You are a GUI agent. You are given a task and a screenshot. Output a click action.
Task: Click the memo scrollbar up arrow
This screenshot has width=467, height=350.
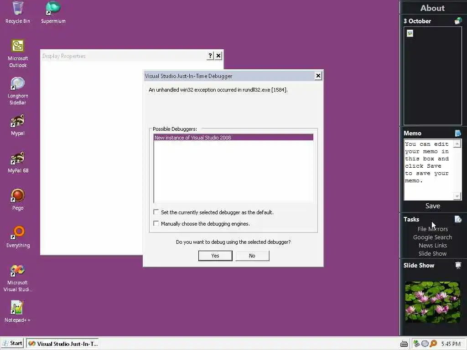pos(457,144)
